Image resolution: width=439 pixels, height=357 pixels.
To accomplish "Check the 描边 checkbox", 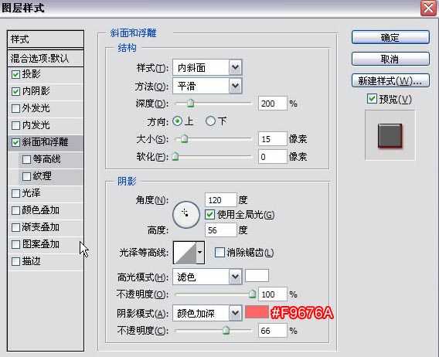I will point(15,261).
